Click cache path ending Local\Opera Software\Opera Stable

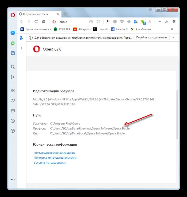pos(87,133)
